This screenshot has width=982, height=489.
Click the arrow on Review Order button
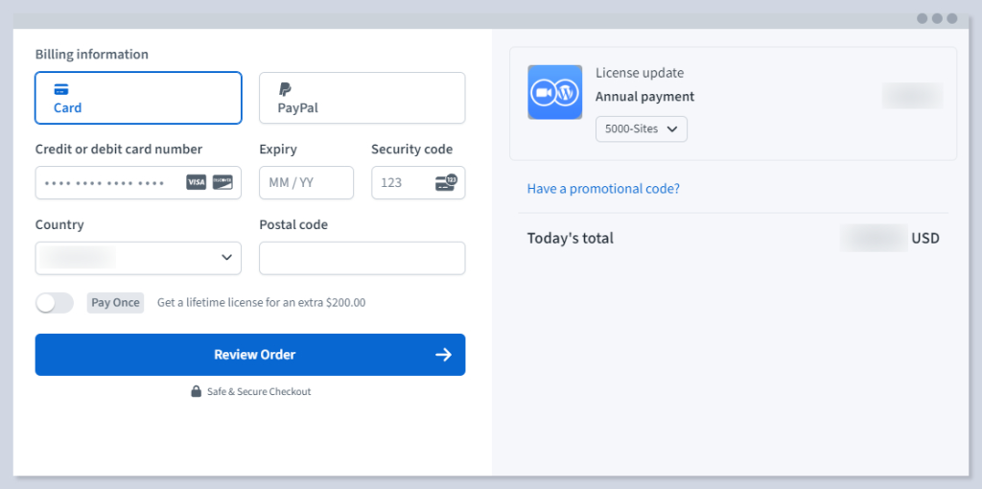(x=443, y=355)
